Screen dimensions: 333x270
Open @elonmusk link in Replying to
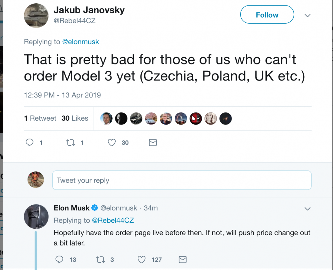[x=81, y=42]
